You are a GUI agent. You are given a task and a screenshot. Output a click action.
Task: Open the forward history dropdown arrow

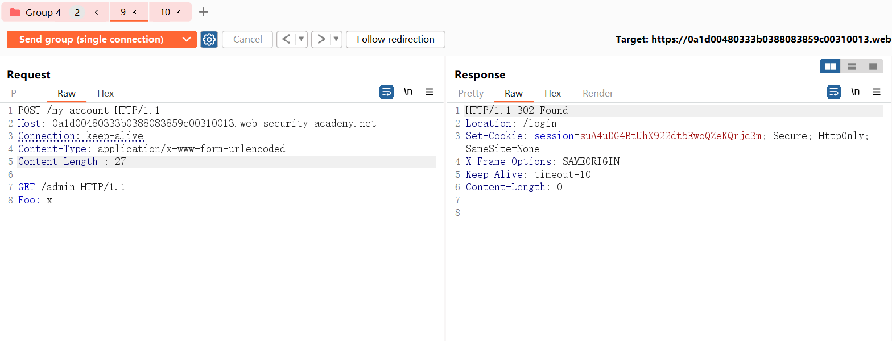pos(336,39)
